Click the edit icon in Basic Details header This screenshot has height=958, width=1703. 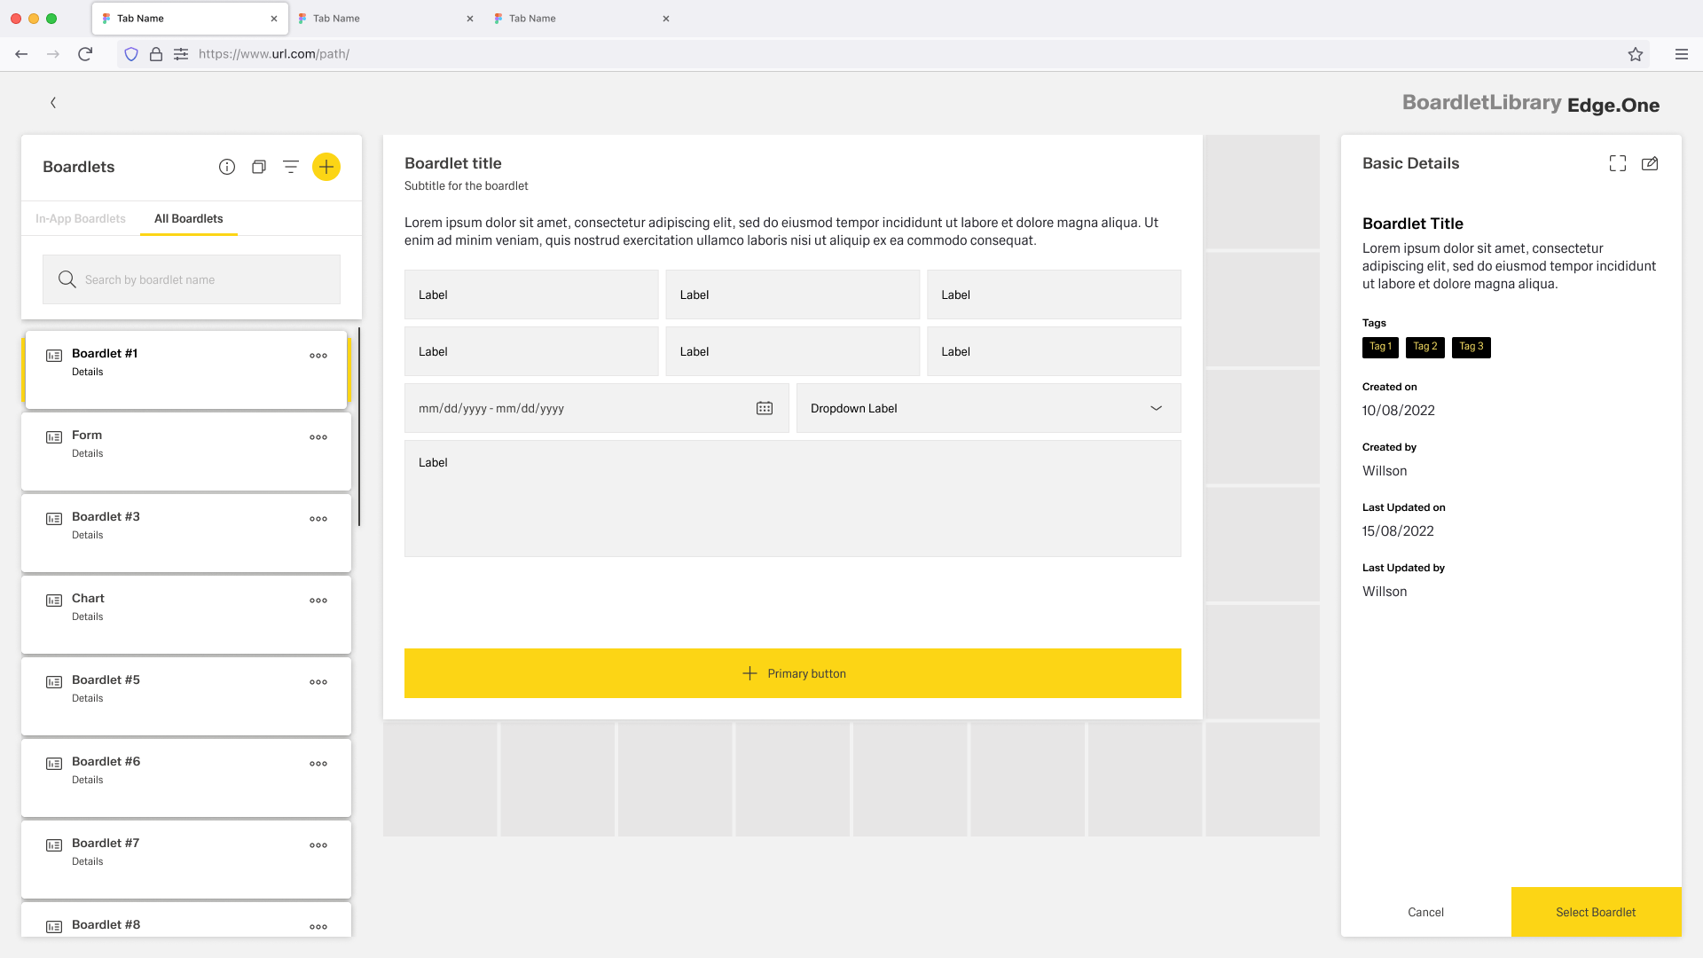point(1651,163)
